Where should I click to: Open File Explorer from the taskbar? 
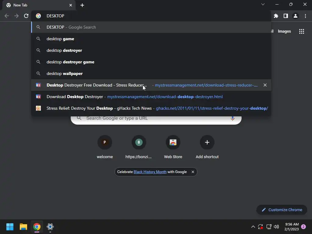pyautogui.click(x=23, y=227)
